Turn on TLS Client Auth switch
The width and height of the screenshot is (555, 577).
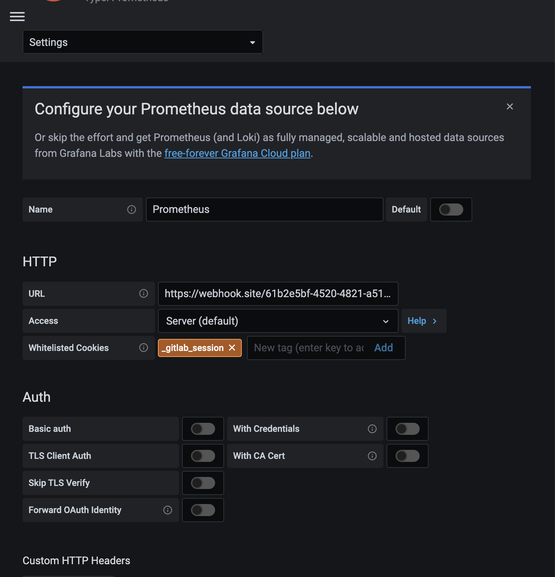coord(203,456)
